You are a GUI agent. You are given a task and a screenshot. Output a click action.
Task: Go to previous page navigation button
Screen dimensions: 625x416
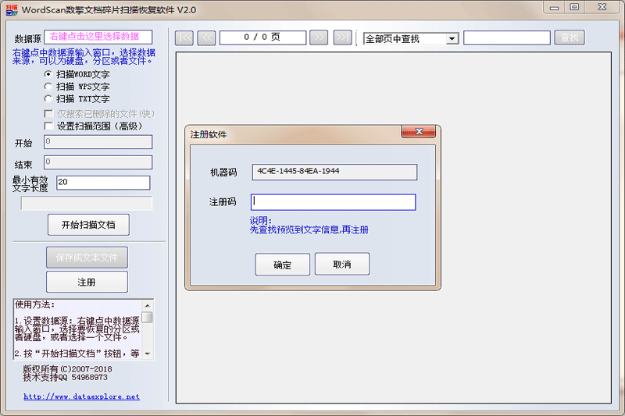point(206,37)
